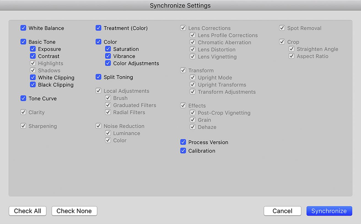Image resolution: width=361 pixels, height=224 pixels.
Task: Disable Black Clipping checkbox
Action: [33, 85]
